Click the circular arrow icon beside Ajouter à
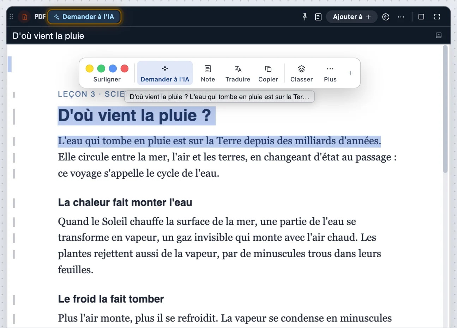The image size is (457, 328). coord(386,17)
